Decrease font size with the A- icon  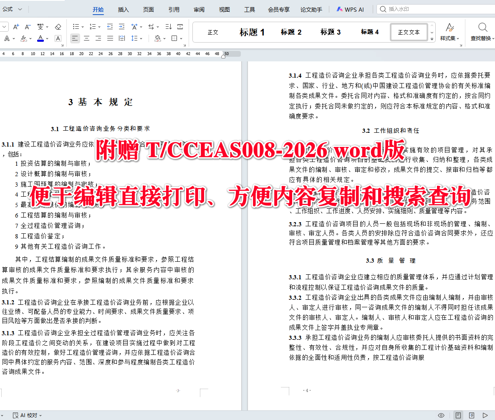(28, 27)
